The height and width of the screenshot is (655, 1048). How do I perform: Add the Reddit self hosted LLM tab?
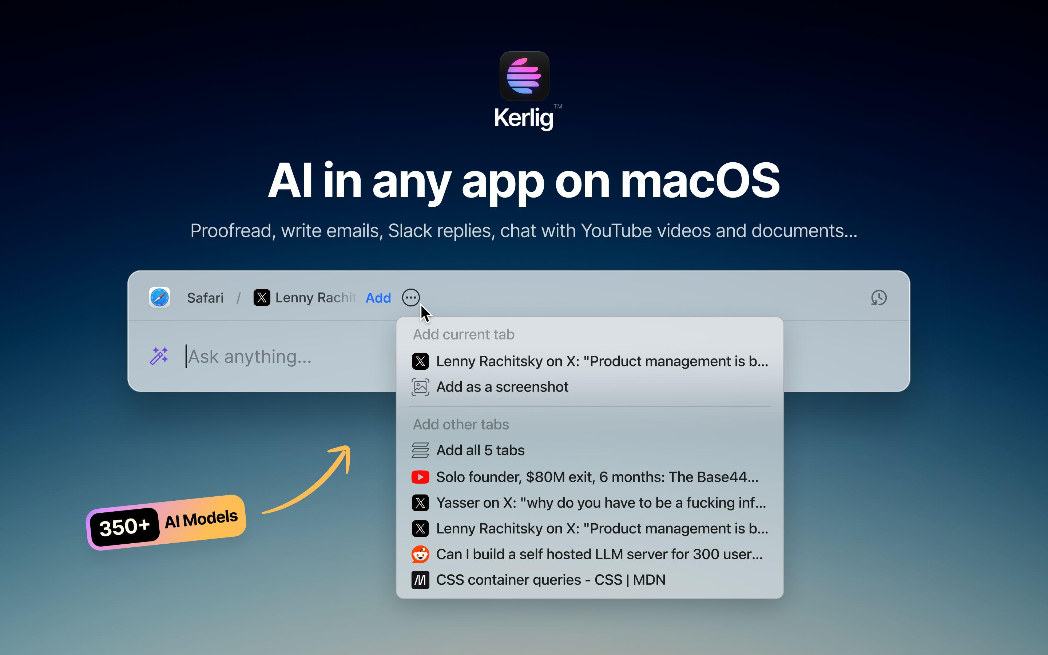tap(599, 554)
